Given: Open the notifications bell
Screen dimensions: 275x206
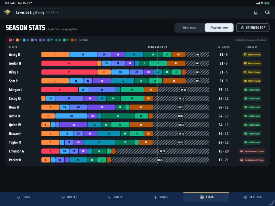Looking at the screenshot, I should [256, 12].
